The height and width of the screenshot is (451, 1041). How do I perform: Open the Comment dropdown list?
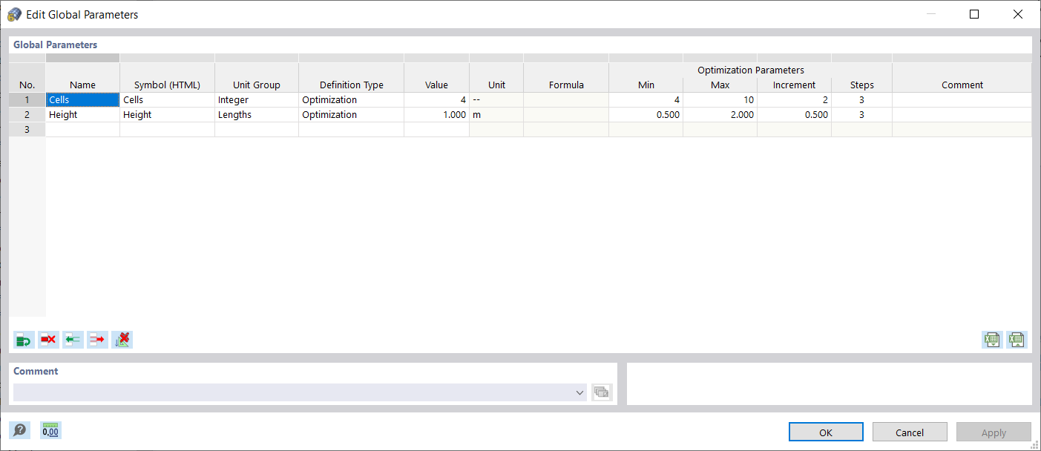[579, 392]
